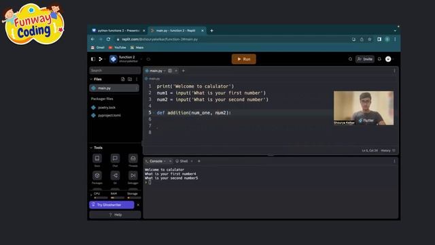The width and height of the screenshot is (435, 245).
Task: Open console pane three-dot menu
Action: point(394,161)
